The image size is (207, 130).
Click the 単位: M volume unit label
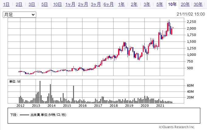point(15,81)
